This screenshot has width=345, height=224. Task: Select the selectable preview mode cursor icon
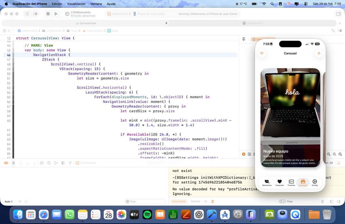tap(249, 154)
